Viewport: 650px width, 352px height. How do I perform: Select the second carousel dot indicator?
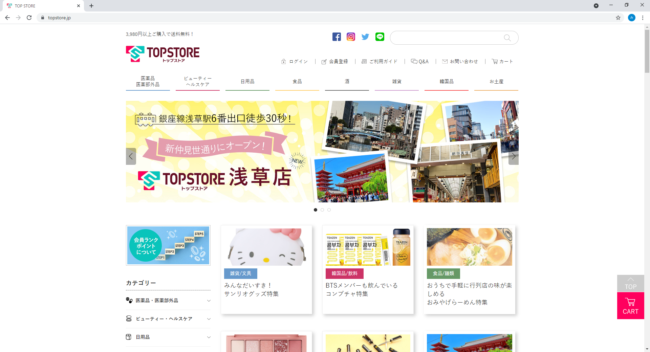pos(322,210)
